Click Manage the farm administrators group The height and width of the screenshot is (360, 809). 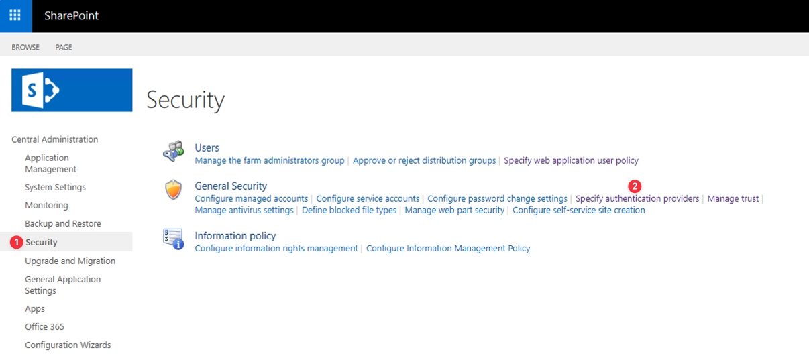tap(269, 160)
